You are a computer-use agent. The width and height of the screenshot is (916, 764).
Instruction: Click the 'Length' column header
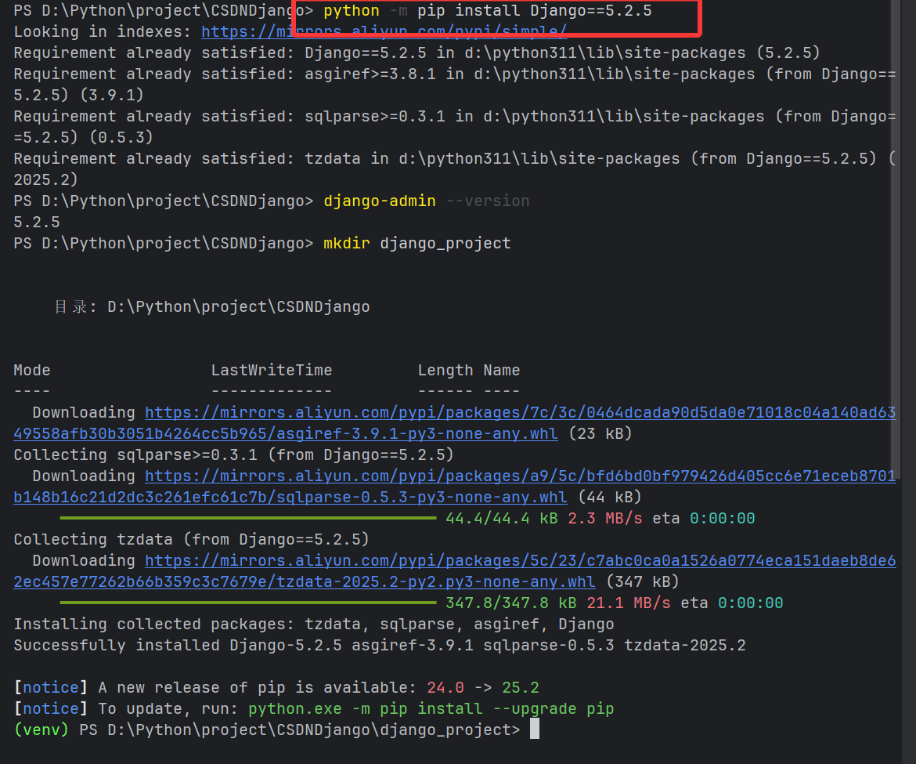(x=445, y=370)
